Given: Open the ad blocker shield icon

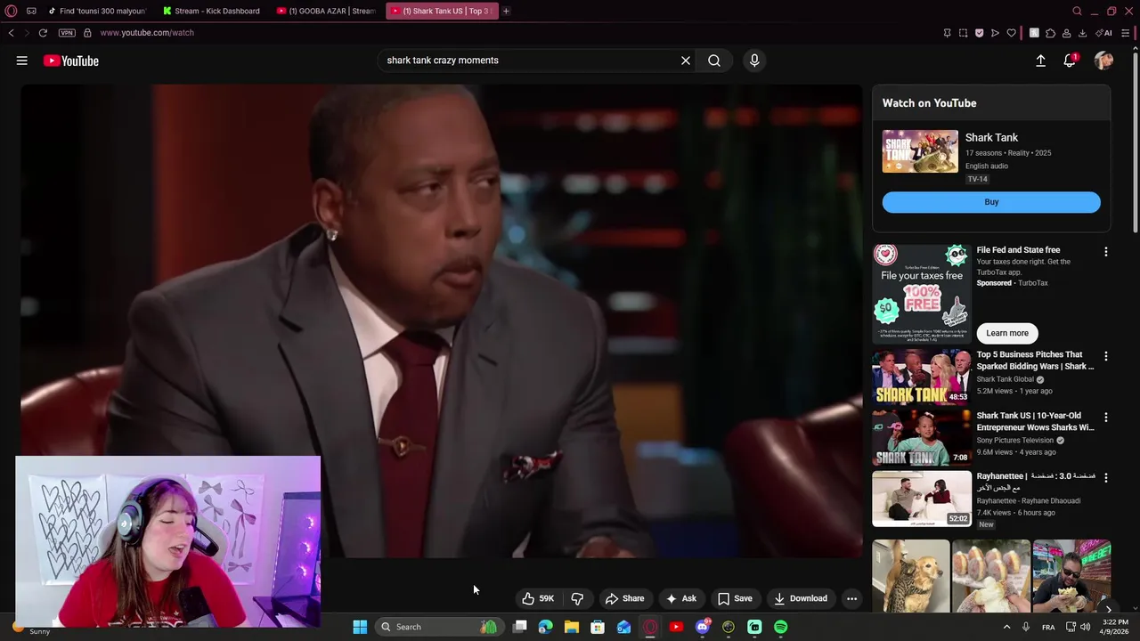Looking at the screenshot, I should click(979, 33).
